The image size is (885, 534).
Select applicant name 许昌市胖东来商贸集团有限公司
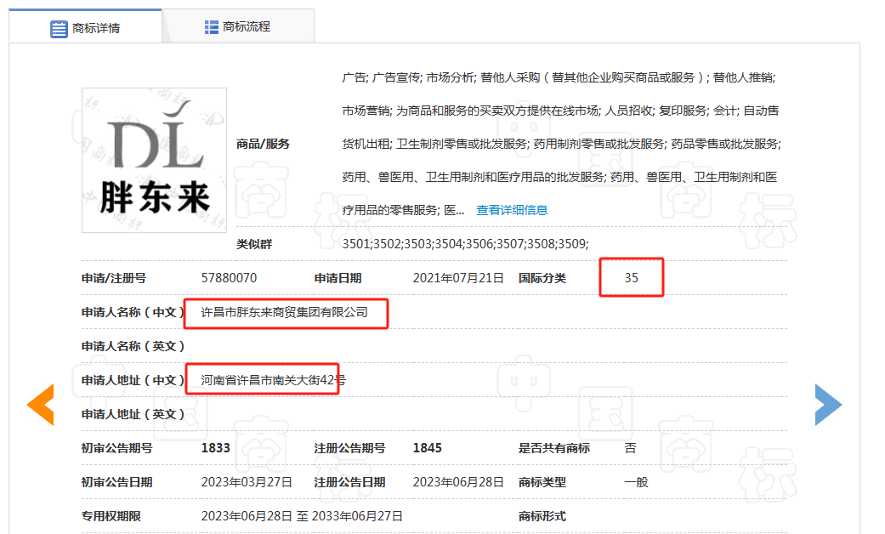(x=285, y=312)
